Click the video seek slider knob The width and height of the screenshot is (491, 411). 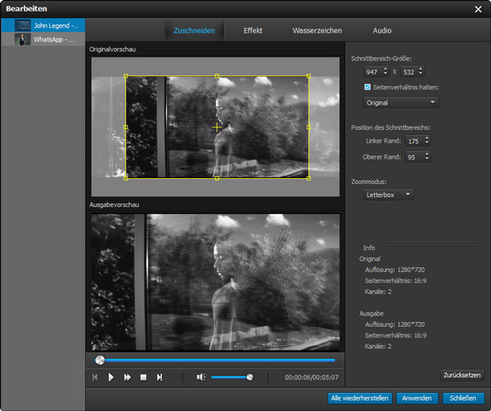pos(100,360)
